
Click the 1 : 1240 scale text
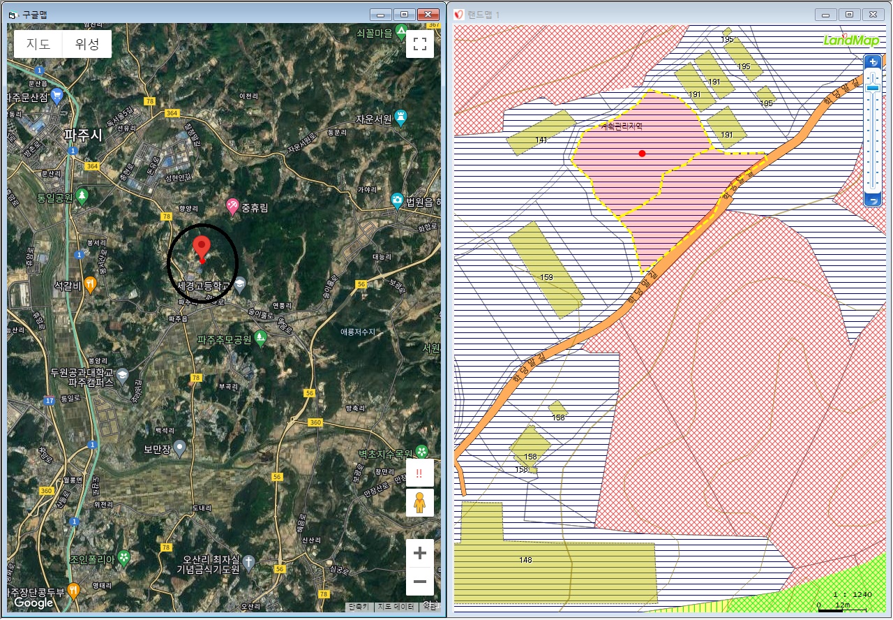coord(853,594)
